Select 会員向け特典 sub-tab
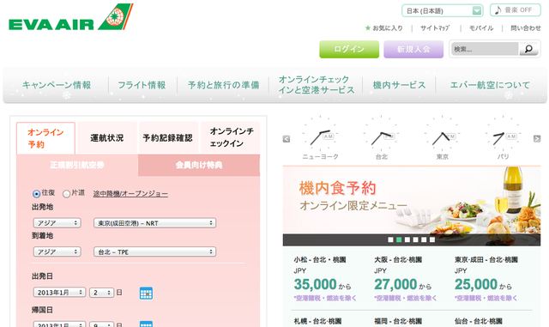 coord(199,165)
